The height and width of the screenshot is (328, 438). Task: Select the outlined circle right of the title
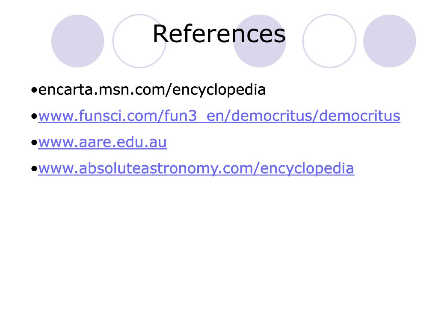click(x=329, y=41)
